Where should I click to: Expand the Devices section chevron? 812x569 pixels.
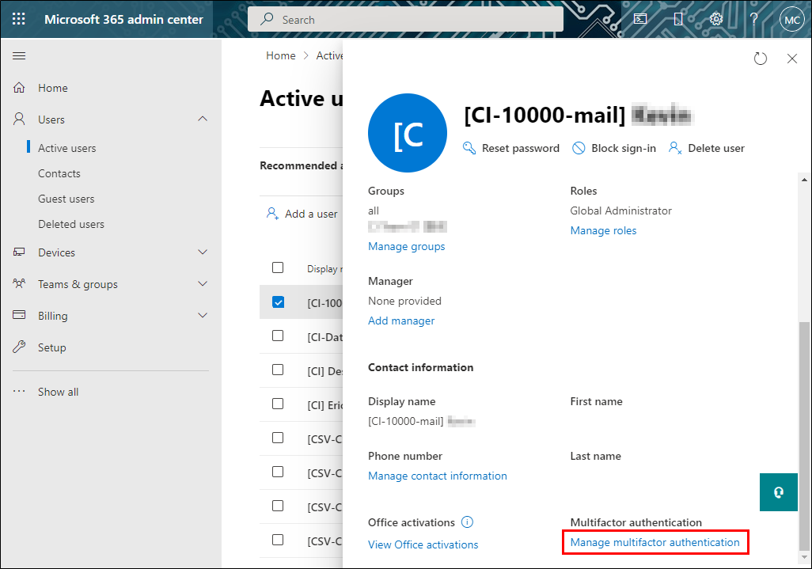(203, 252)
